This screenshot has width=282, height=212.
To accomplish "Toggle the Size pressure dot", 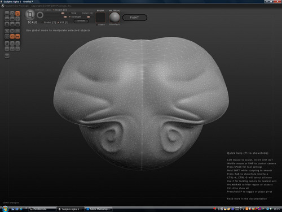I will (70, 13).
